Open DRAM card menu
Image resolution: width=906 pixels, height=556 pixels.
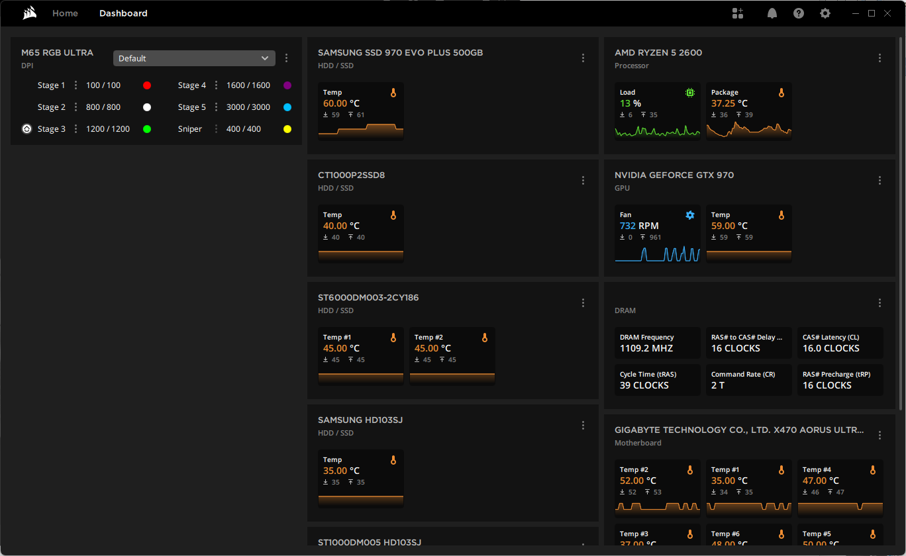coord(880,303)
